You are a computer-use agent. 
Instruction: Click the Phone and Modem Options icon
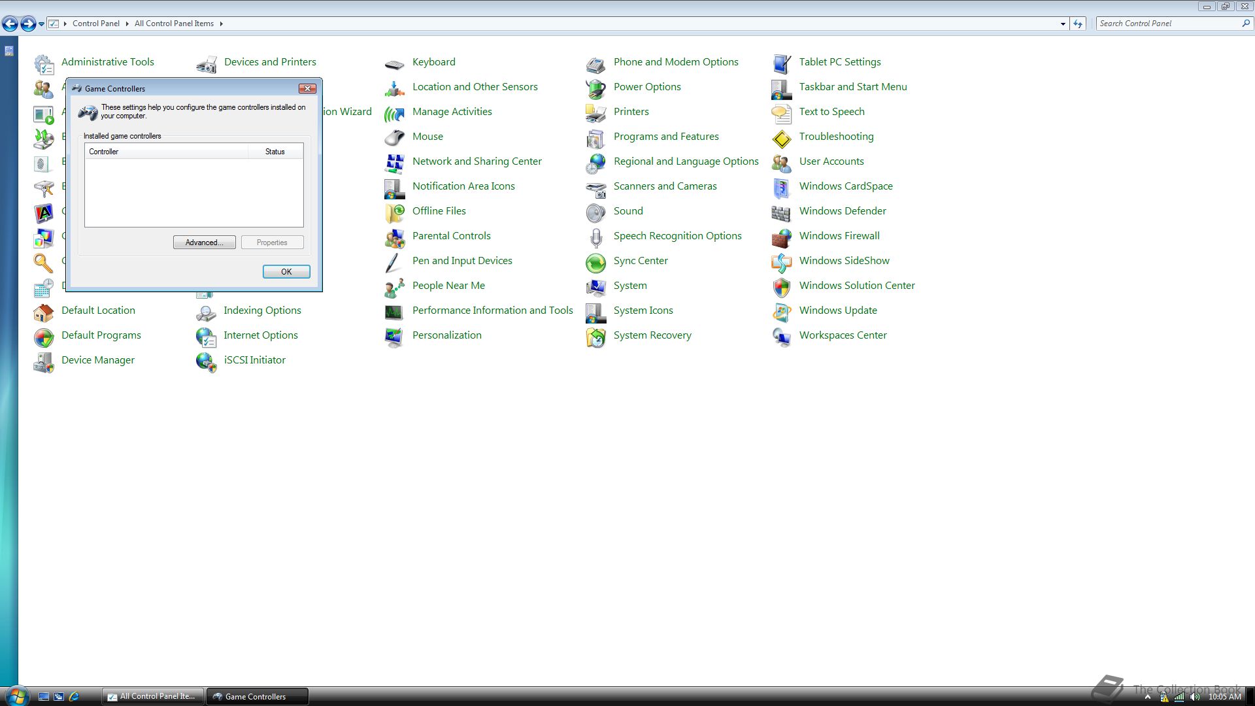pos(596,64)
